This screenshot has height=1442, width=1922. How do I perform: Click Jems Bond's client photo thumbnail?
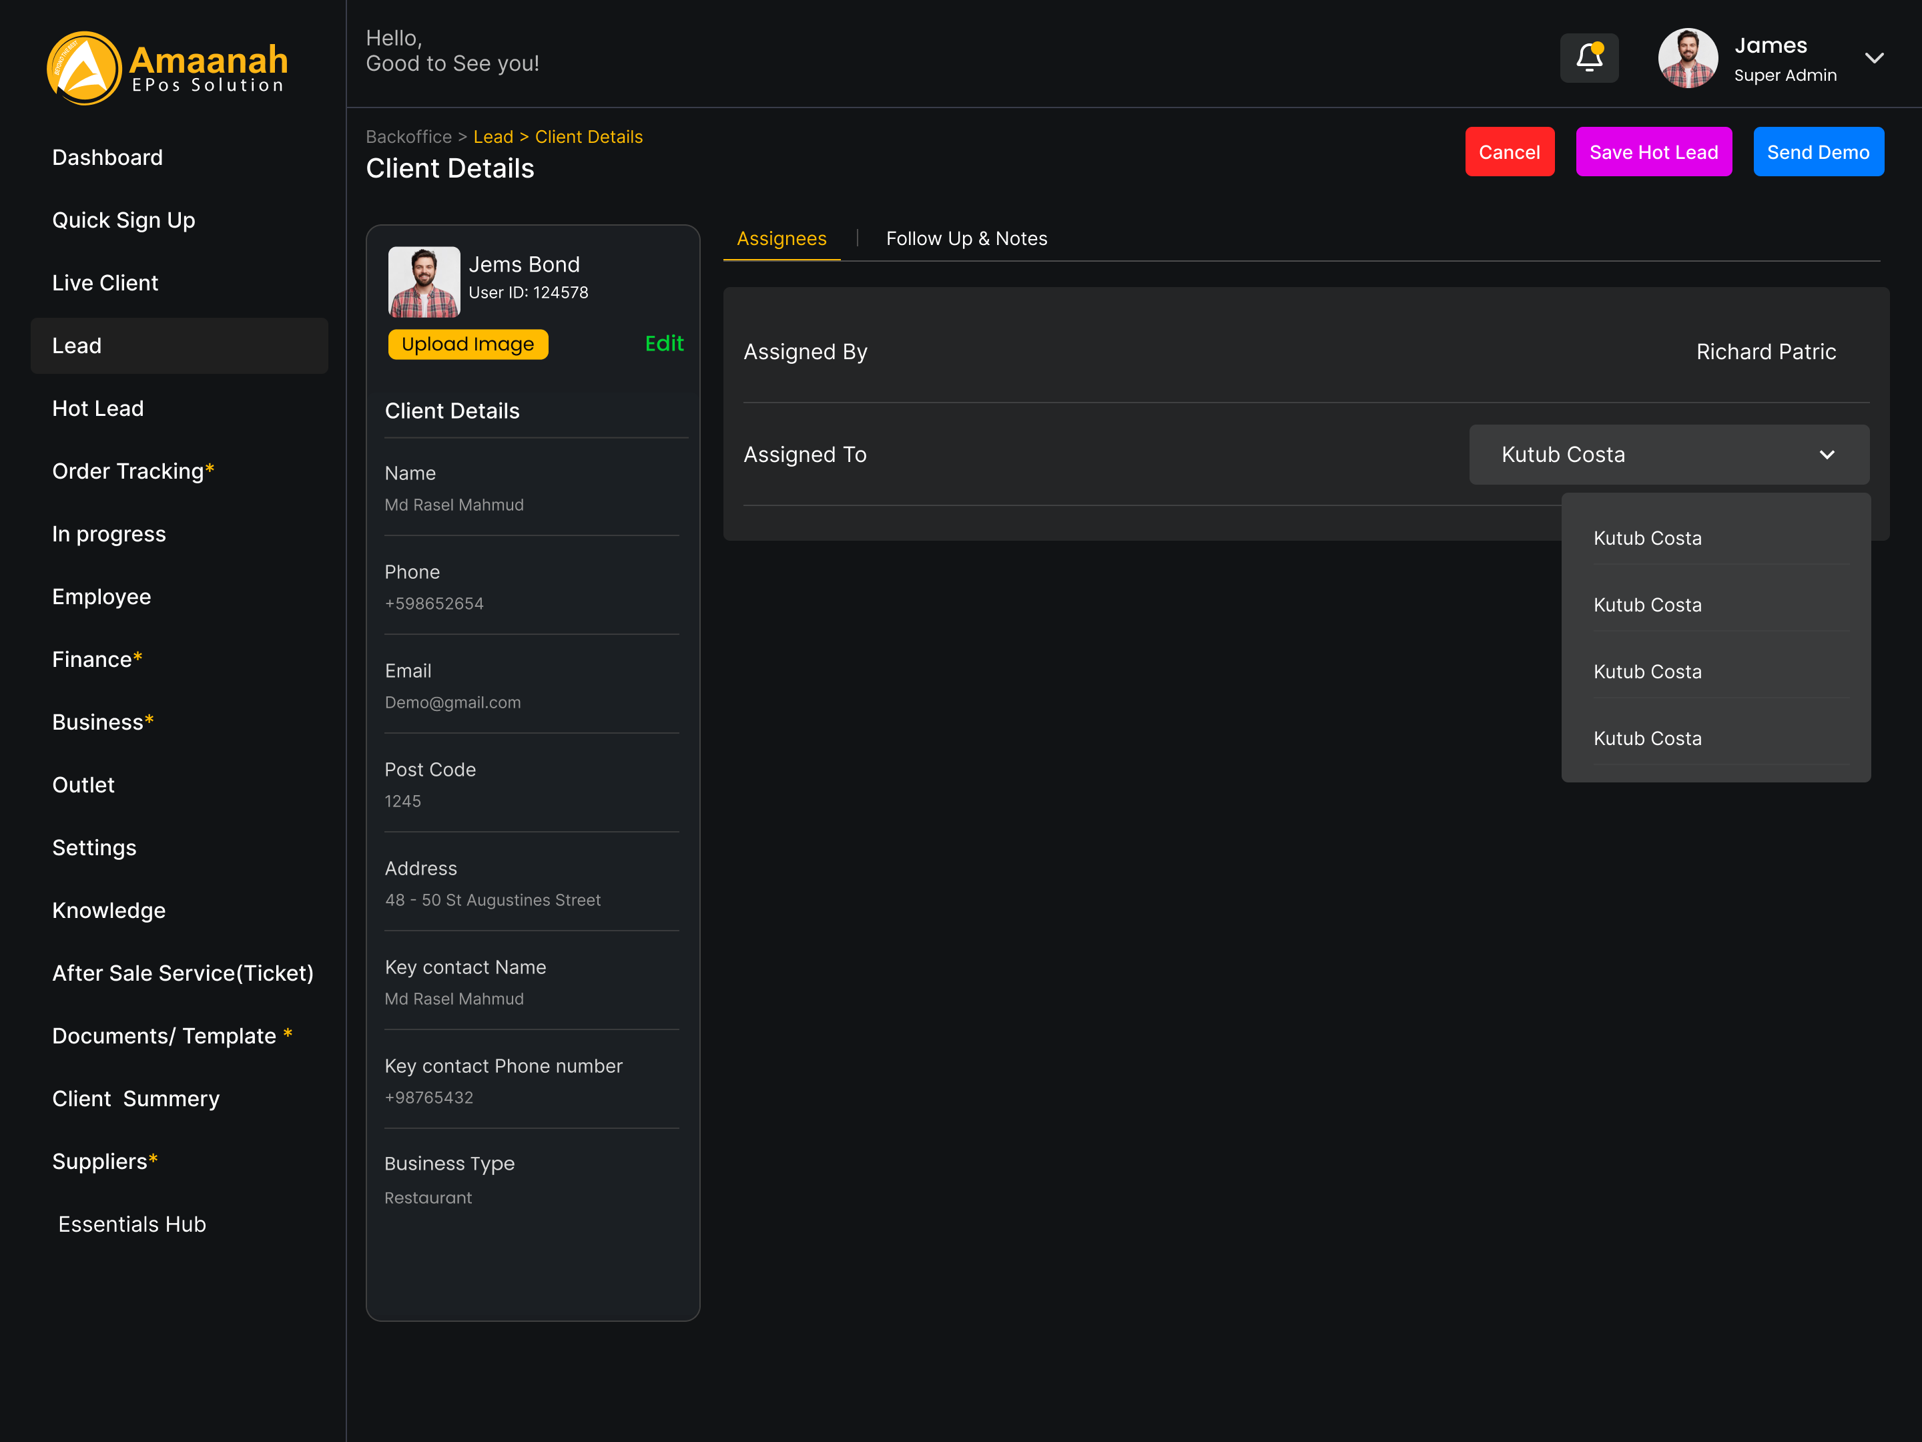[x=423, y=282]
